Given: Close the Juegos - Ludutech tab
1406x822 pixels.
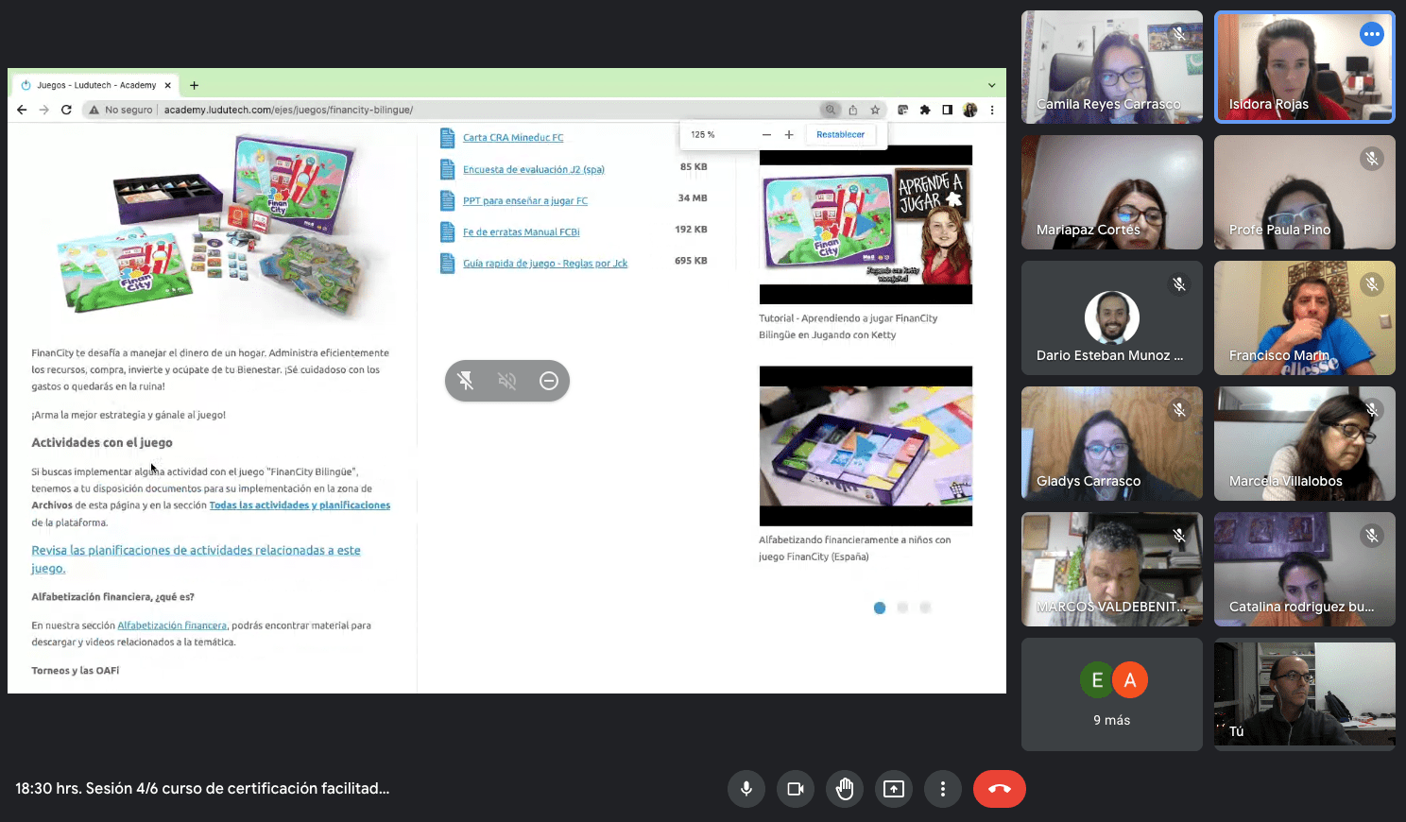Looking at the screenshot, I should pyautogui.click(x=168, y=85).
